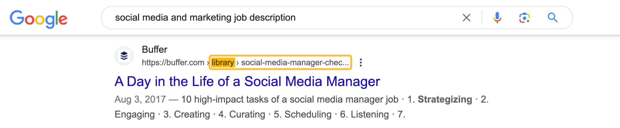620x128 pixels.
Task: Click the "Aug 3, 2017" date
Action: (140, 100)
